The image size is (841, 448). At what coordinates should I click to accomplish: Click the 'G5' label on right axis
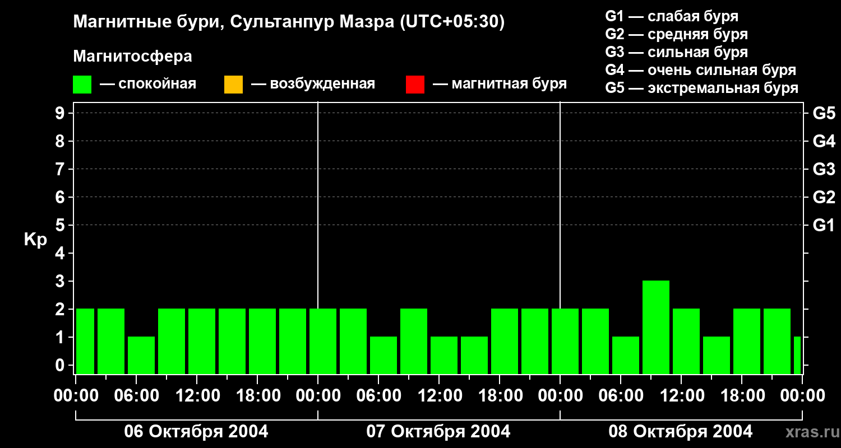click(824, 113)
